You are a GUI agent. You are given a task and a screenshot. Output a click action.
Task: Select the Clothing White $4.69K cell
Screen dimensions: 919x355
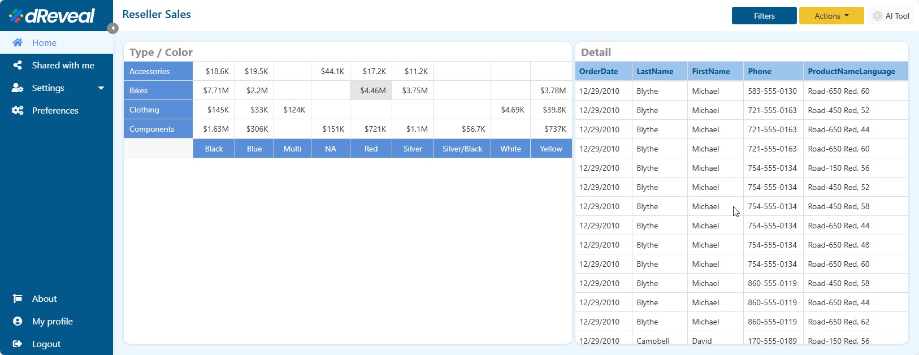510,110
